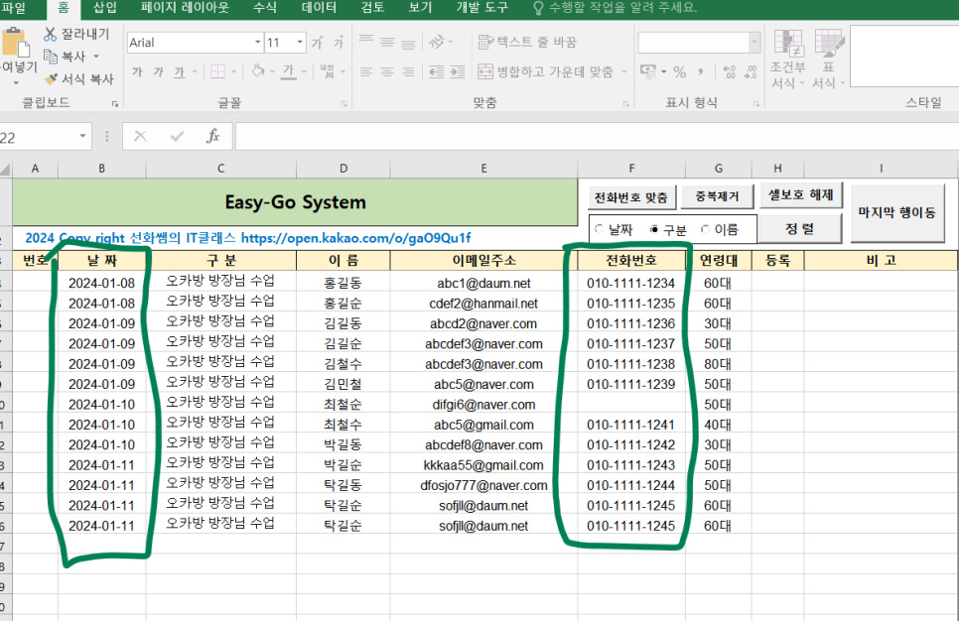Click the formula bar confirm check icon
The height and width of the screenshot is (621, 959).
(178, 136)
